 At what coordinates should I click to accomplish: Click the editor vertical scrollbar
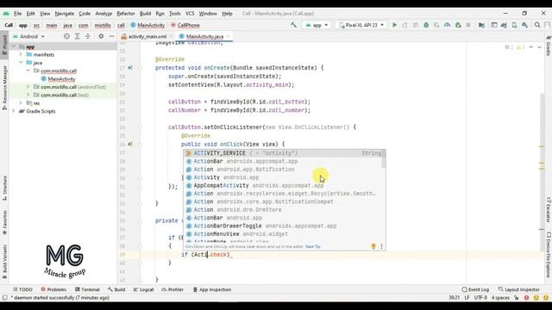coord(543,172)
